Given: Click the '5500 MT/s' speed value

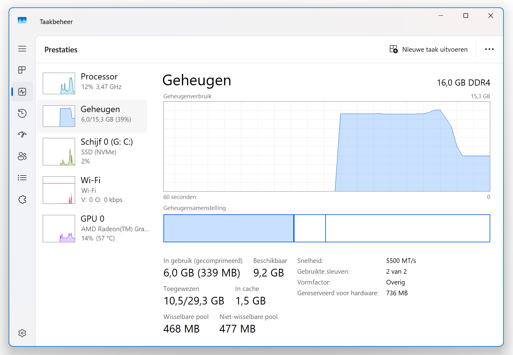Looking at the screenshot, I should pyautogui.click(x=401, y=261).
